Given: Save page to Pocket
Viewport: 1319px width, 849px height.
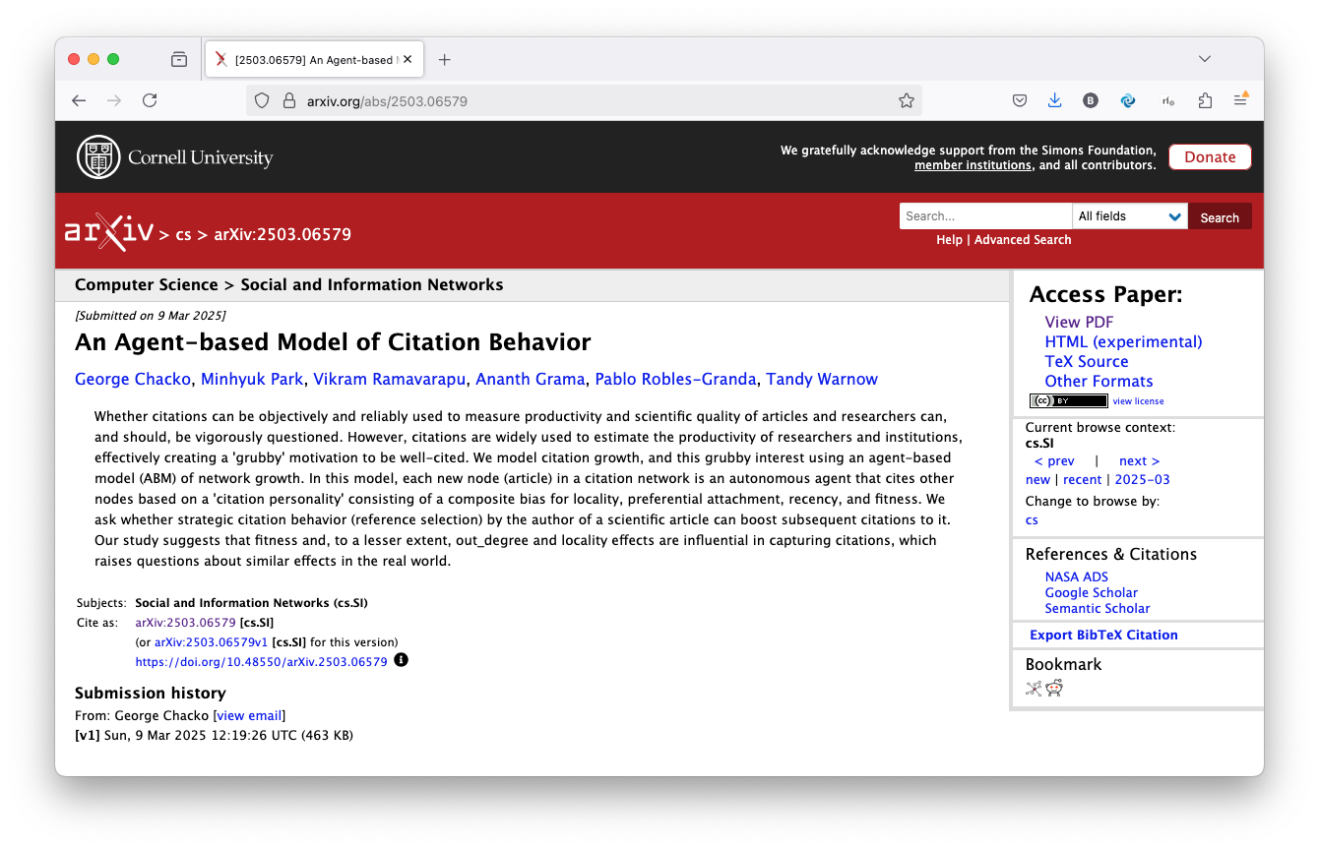Looking at the screenshot, I should (x=1020, y=100).
